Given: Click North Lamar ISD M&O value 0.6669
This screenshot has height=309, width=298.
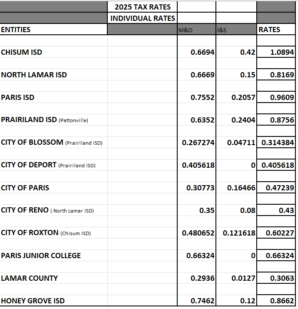Looking at the screenshot, I should click(196, 75).
